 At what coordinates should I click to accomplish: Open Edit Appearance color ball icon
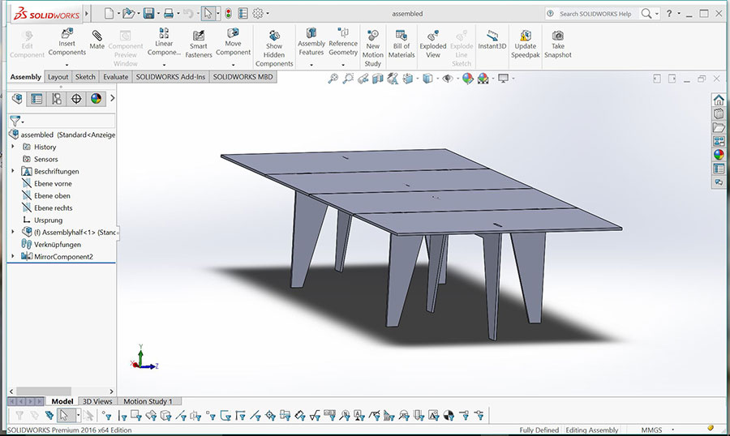click(x=467, y=79)
